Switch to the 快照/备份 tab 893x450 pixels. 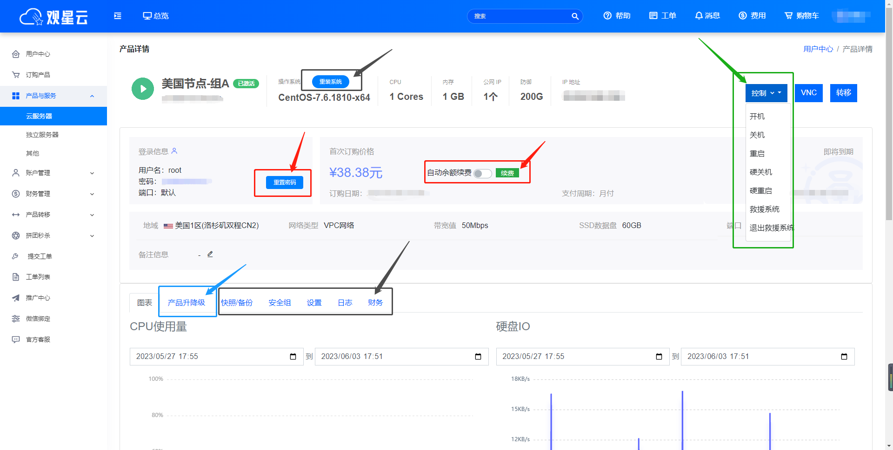point(237,303)
